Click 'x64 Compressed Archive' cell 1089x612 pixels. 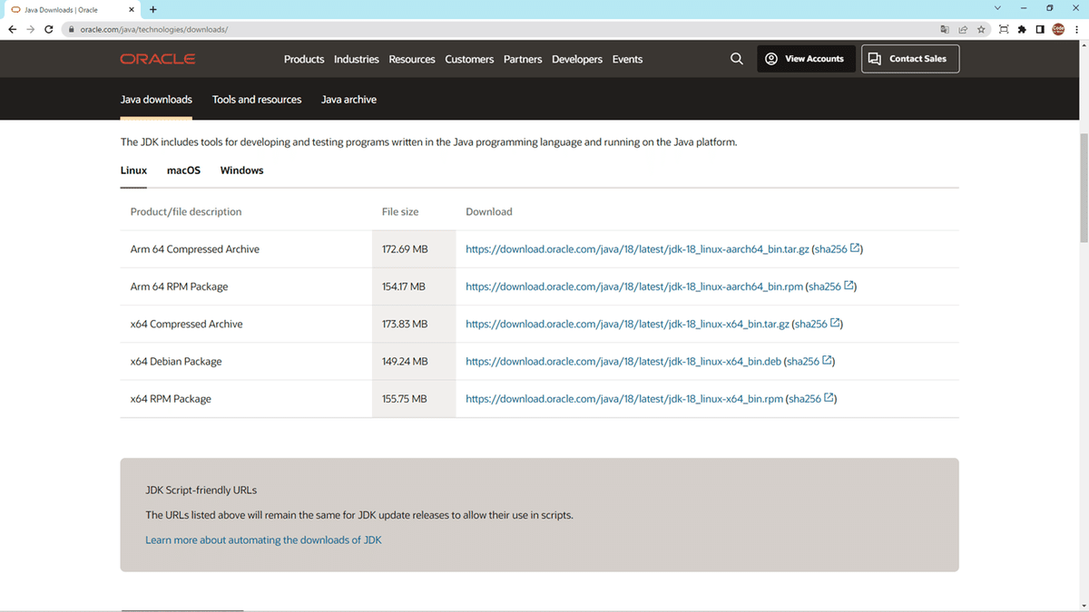186,324
